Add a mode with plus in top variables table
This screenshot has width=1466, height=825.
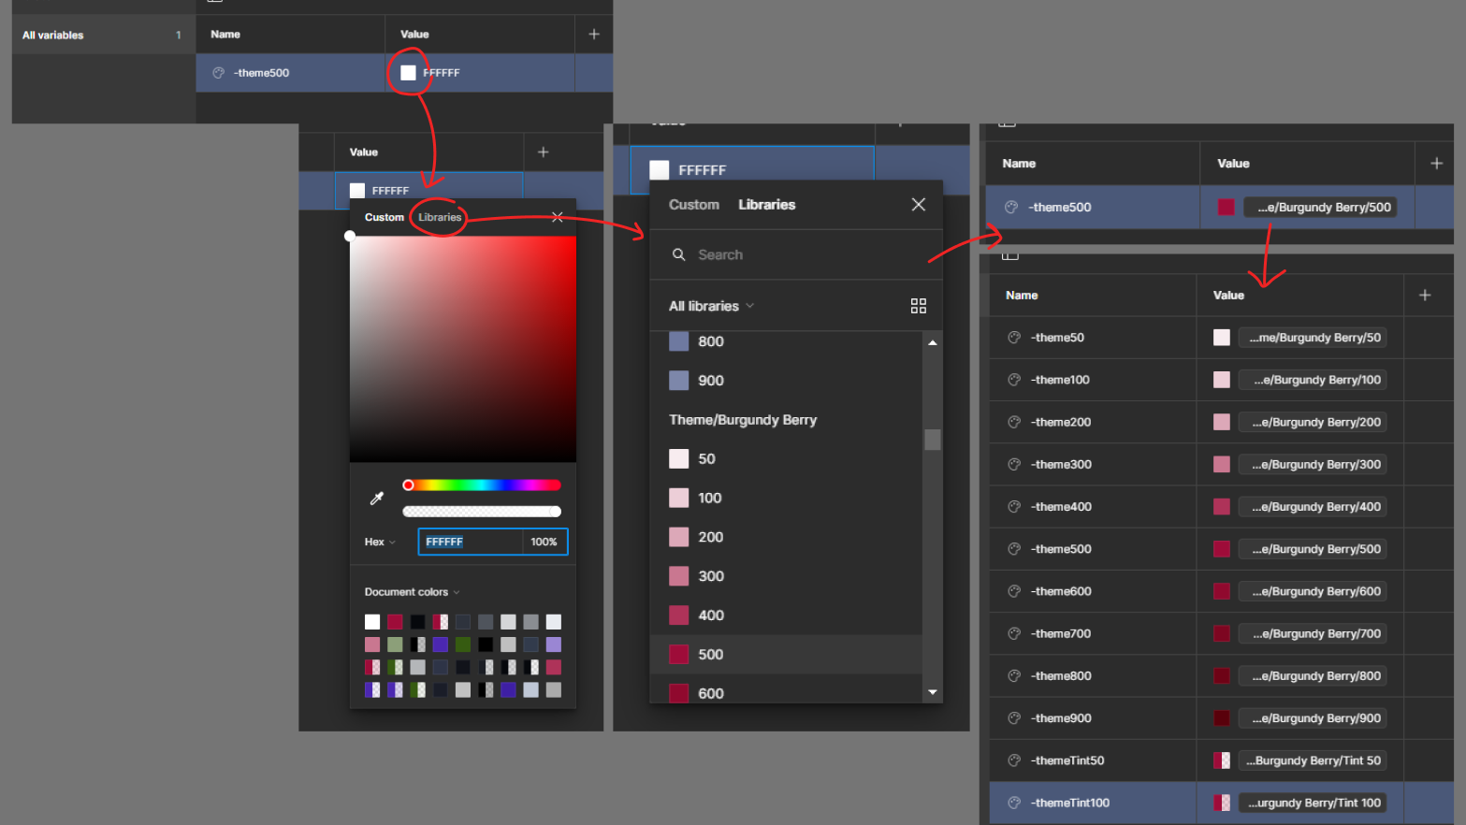[x=594, y=35]
